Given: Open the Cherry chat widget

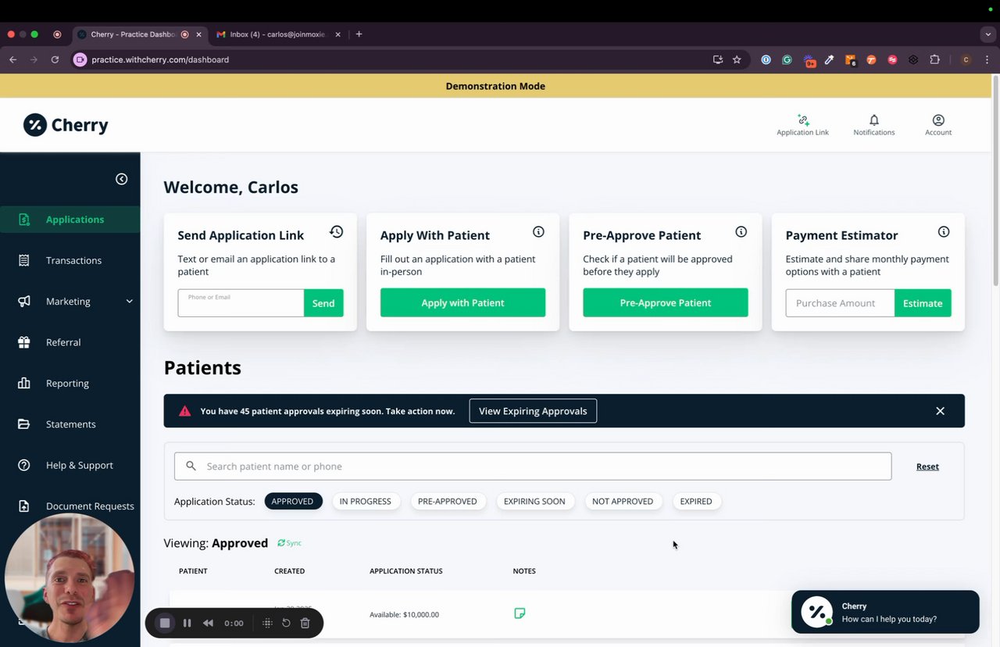Looking at the screenshot, I should [x=885, y=612].
